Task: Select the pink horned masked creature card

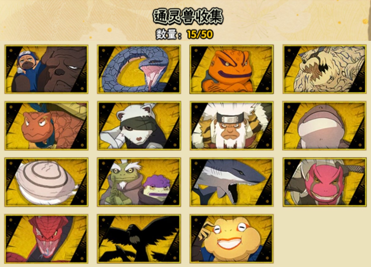Action: point(324,182)
